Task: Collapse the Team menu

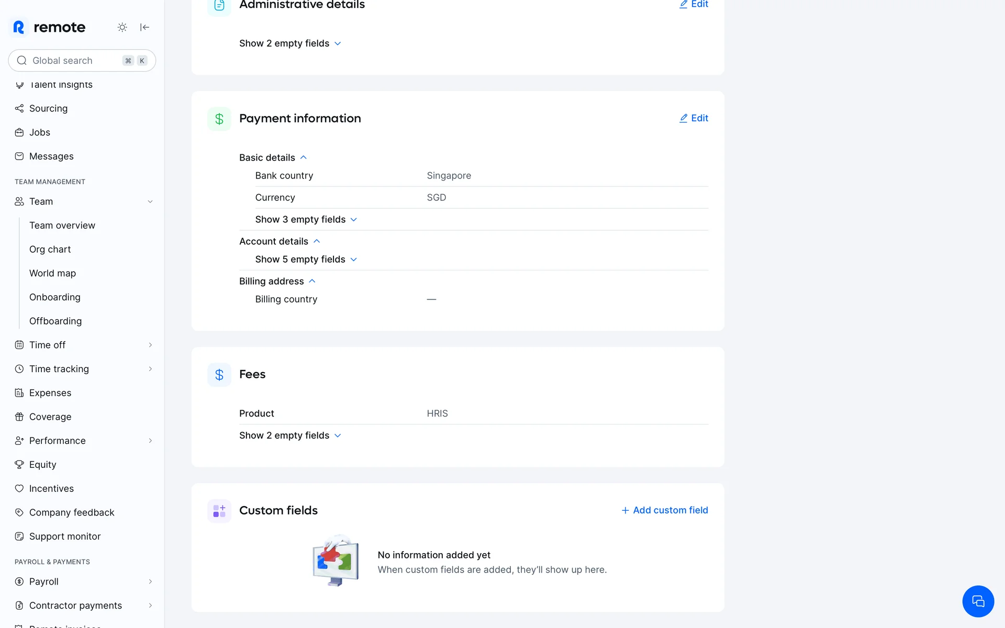Action: [x=150, y=201]
